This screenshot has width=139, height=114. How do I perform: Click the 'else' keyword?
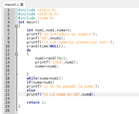point(31,90)
